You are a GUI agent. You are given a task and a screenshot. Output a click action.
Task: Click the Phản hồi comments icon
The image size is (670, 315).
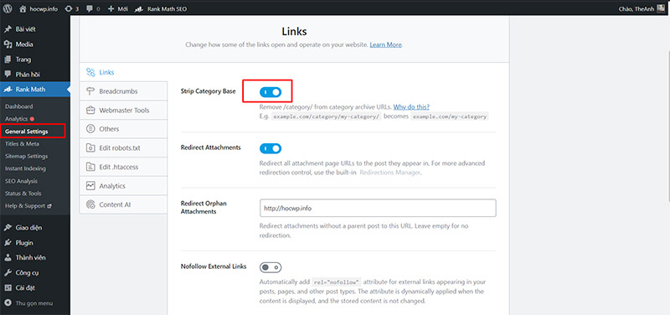click(8, 75)
